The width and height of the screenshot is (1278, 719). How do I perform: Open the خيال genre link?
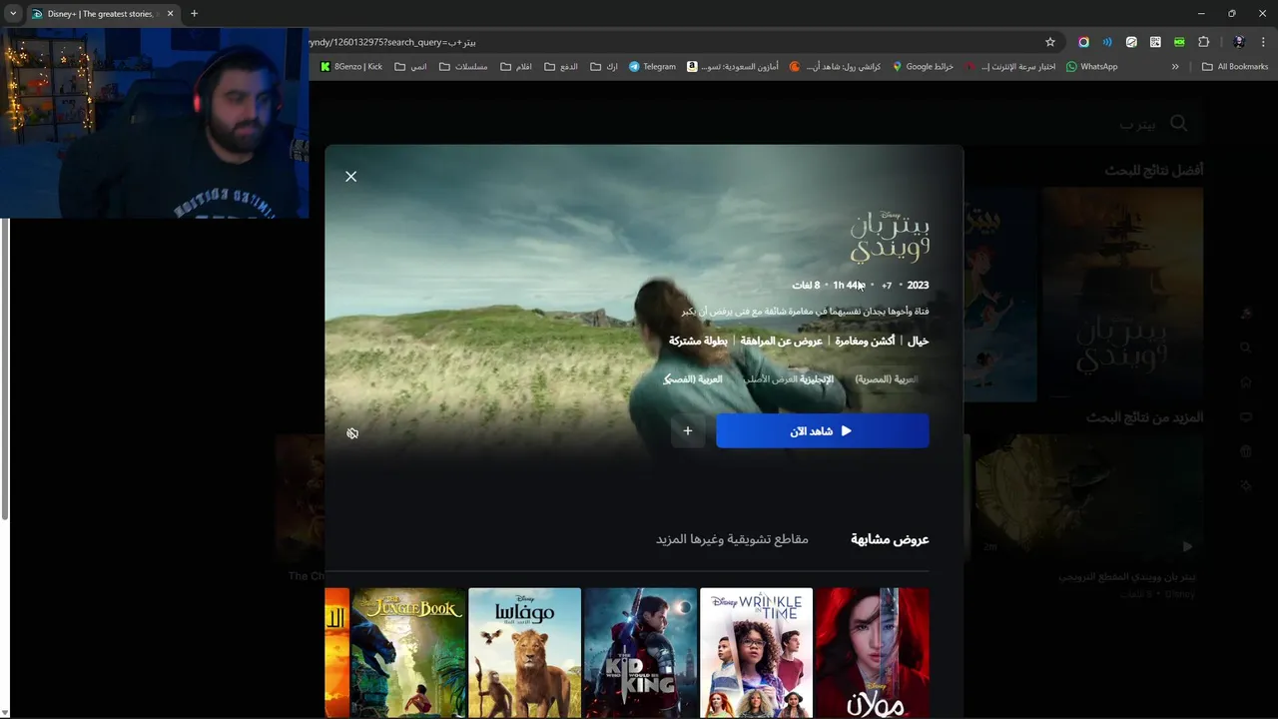tap(918, 342)
